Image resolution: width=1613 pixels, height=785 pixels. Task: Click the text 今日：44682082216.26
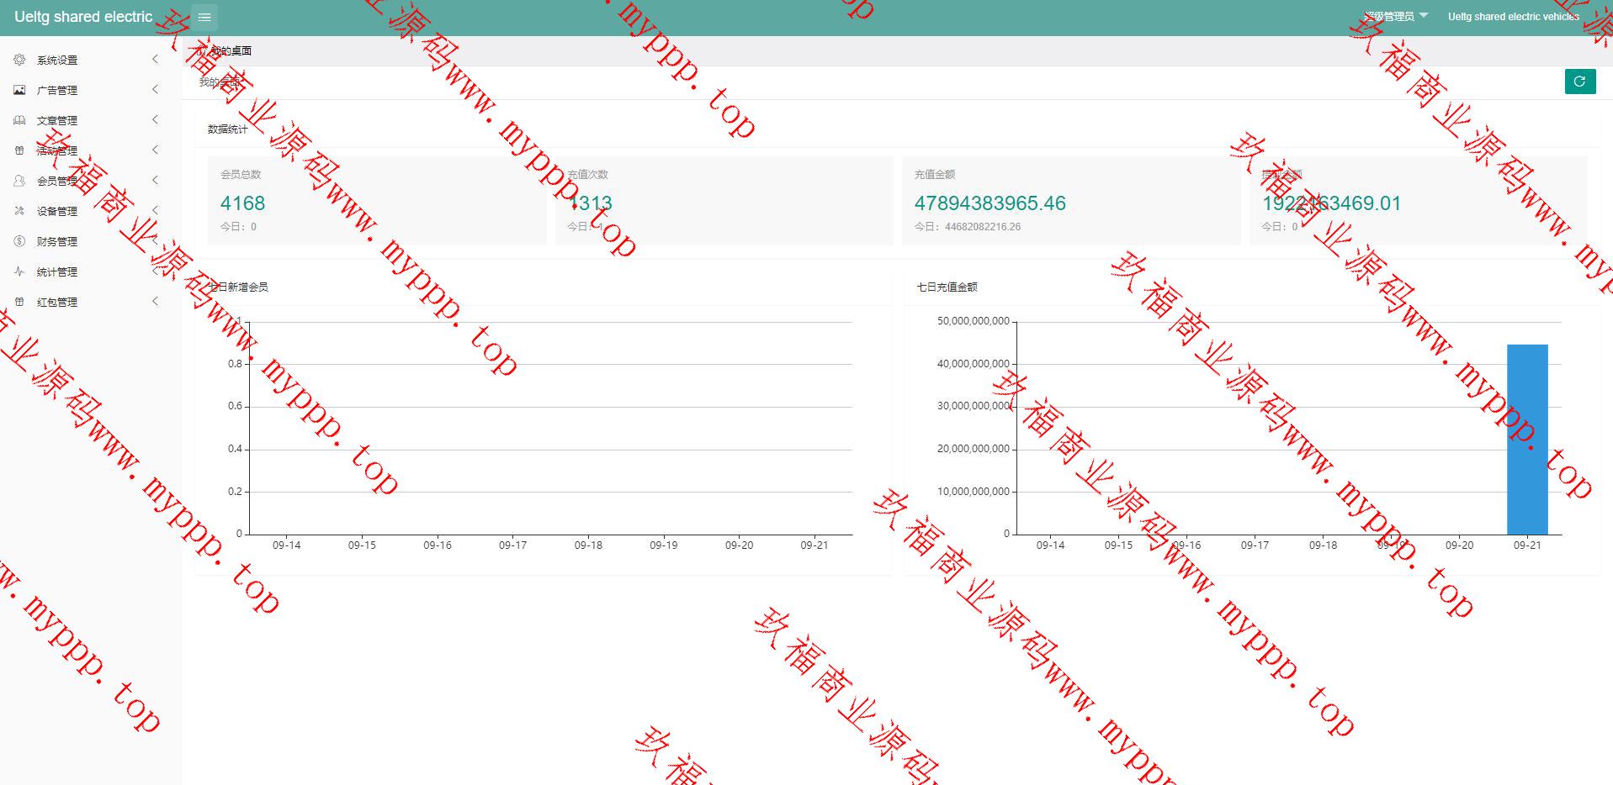pos(968,227)
